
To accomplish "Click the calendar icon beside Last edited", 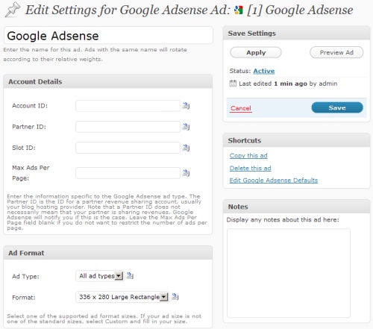I will click(x=233, y=84).
